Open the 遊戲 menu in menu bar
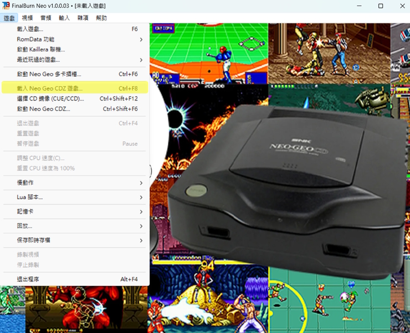The height and width of the screenshot is (333, 410). pos(9,18)
